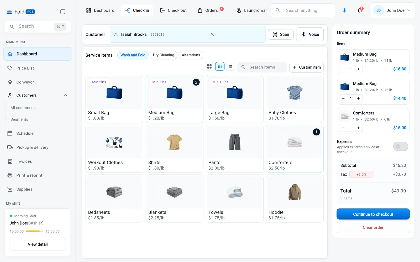Click the Invoices document icon
Viewport: 420px width, 262px height.
10,161
